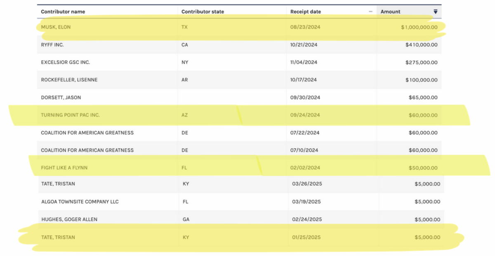The height and width of the screenshot is (256, 495).
Task: Click the 07/22/2024 receipt date cell
Action: click(304, 133)
